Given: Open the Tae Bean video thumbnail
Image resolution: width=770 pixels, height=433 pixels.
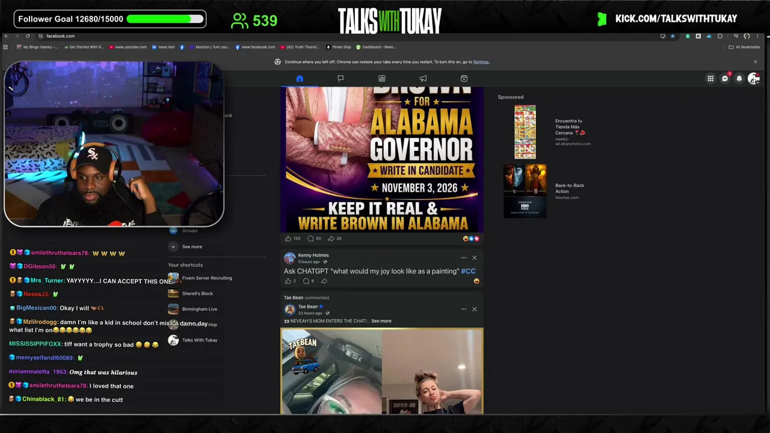Looking at the screenshot, I should [382, 370].
